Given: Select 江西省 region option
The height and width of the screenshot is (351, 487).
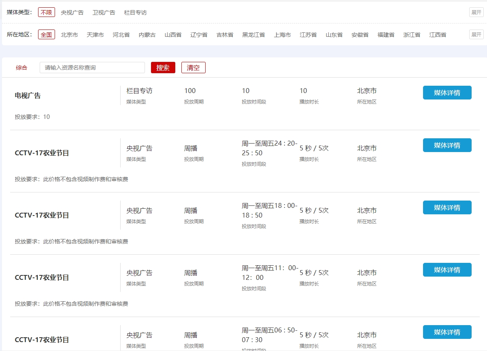Looking at the screenshot, I should 438,35.
